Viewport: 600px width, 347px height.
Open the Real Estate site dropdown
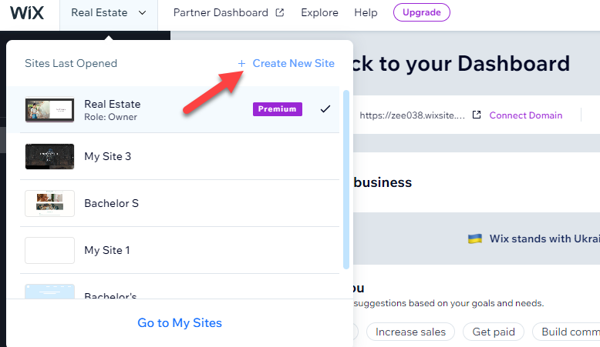pyautogui.click(x=108, y=13)
